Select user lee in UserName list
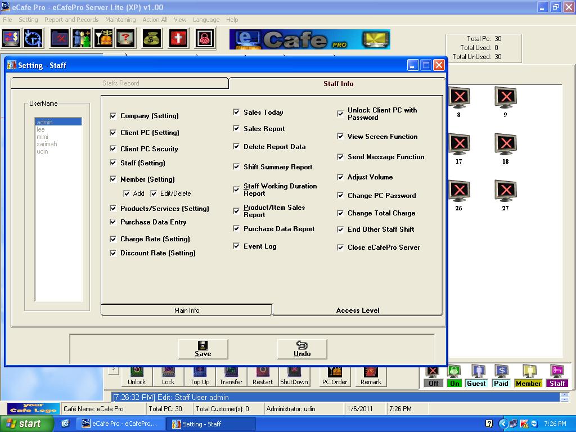This screenshot has height=432, width=576. (x=58, y=129)
